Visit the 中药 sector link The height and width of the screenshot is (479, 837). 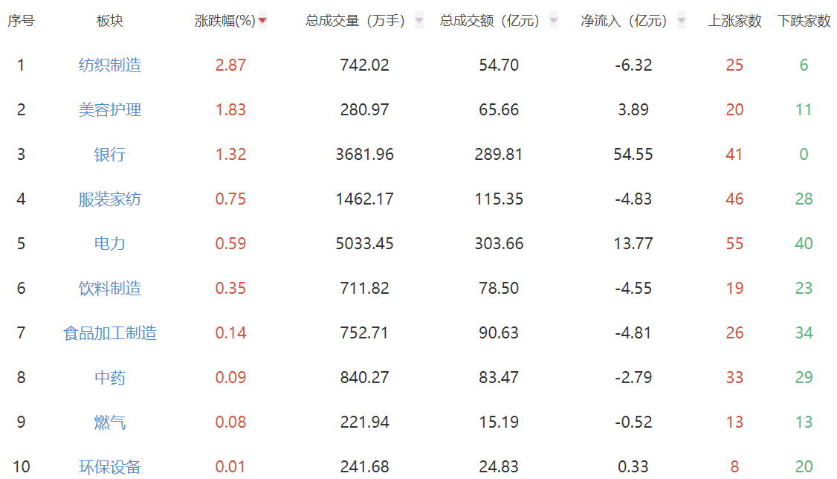110,378
